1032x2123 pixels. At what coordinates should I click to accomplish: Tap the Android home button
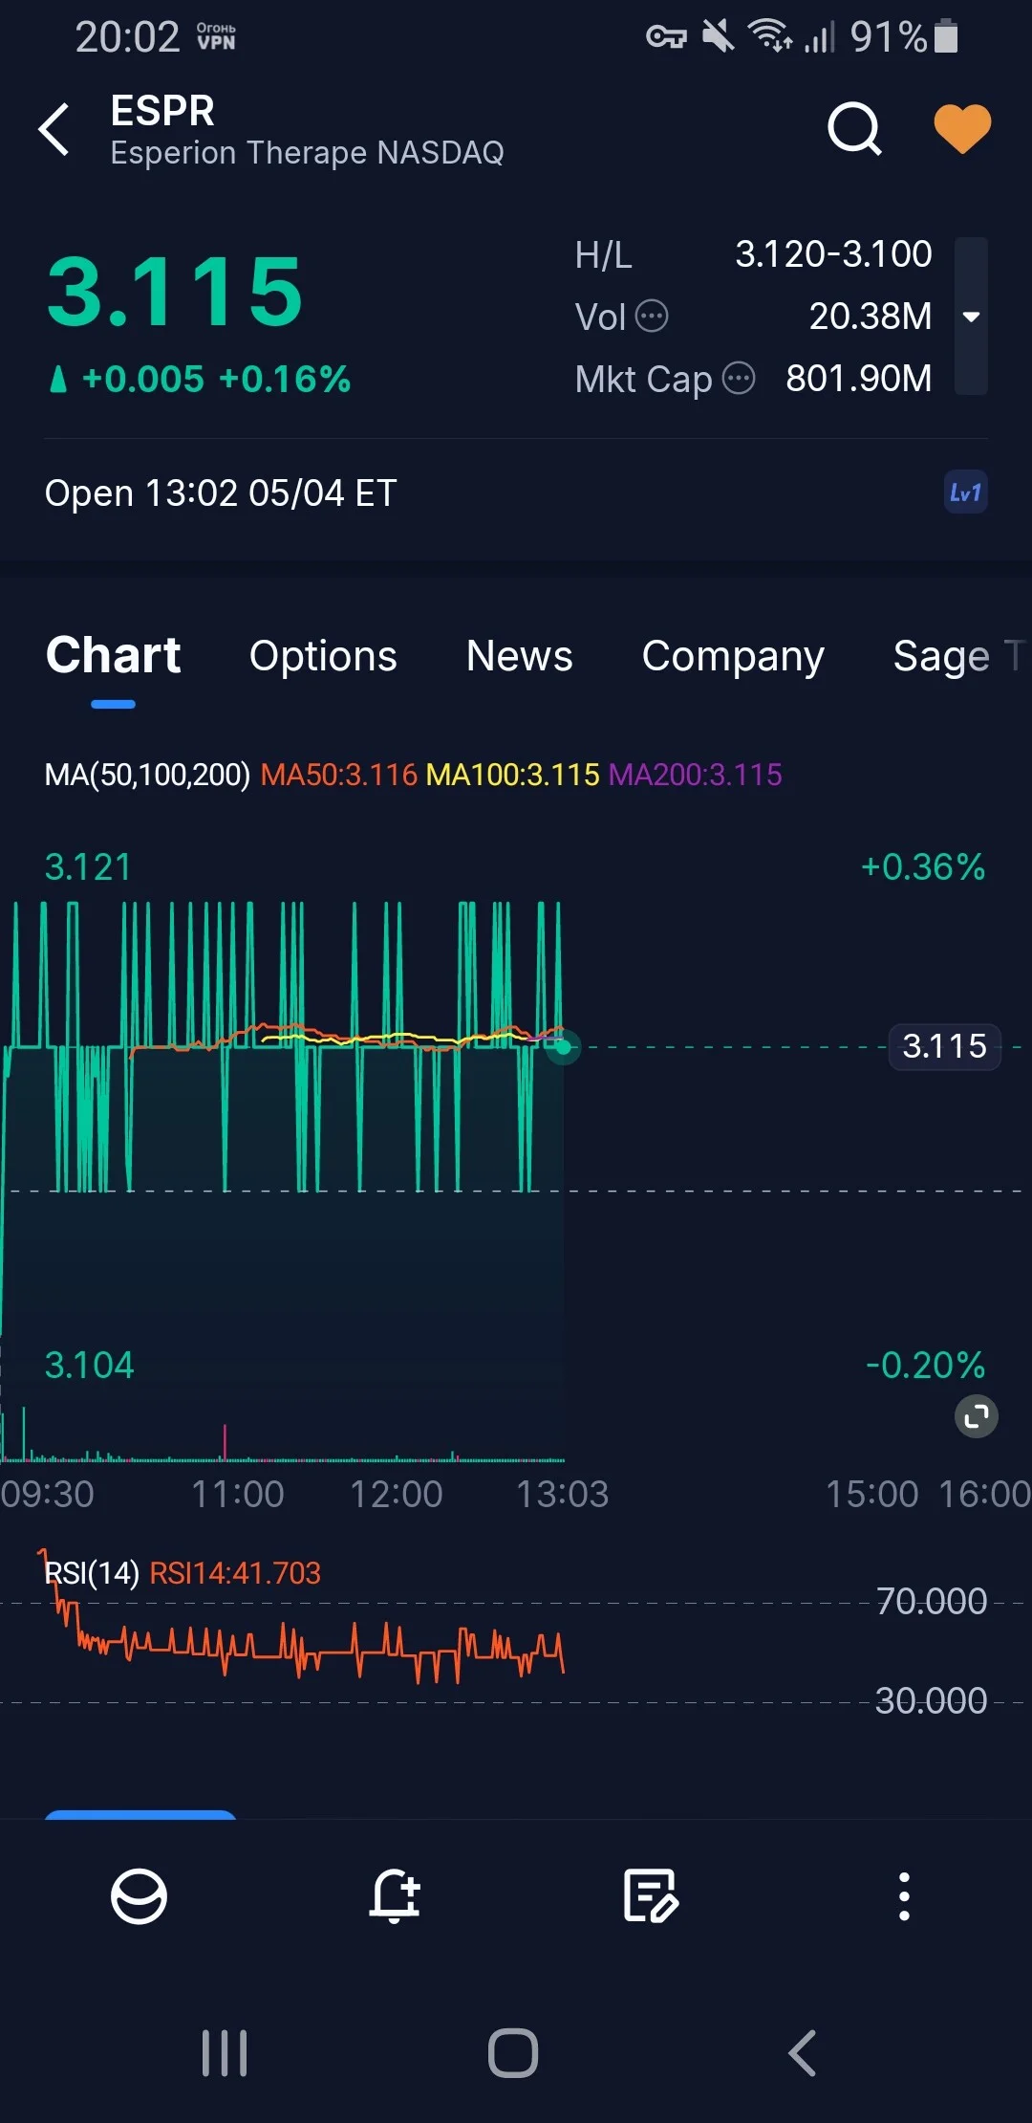point(513,2053)
